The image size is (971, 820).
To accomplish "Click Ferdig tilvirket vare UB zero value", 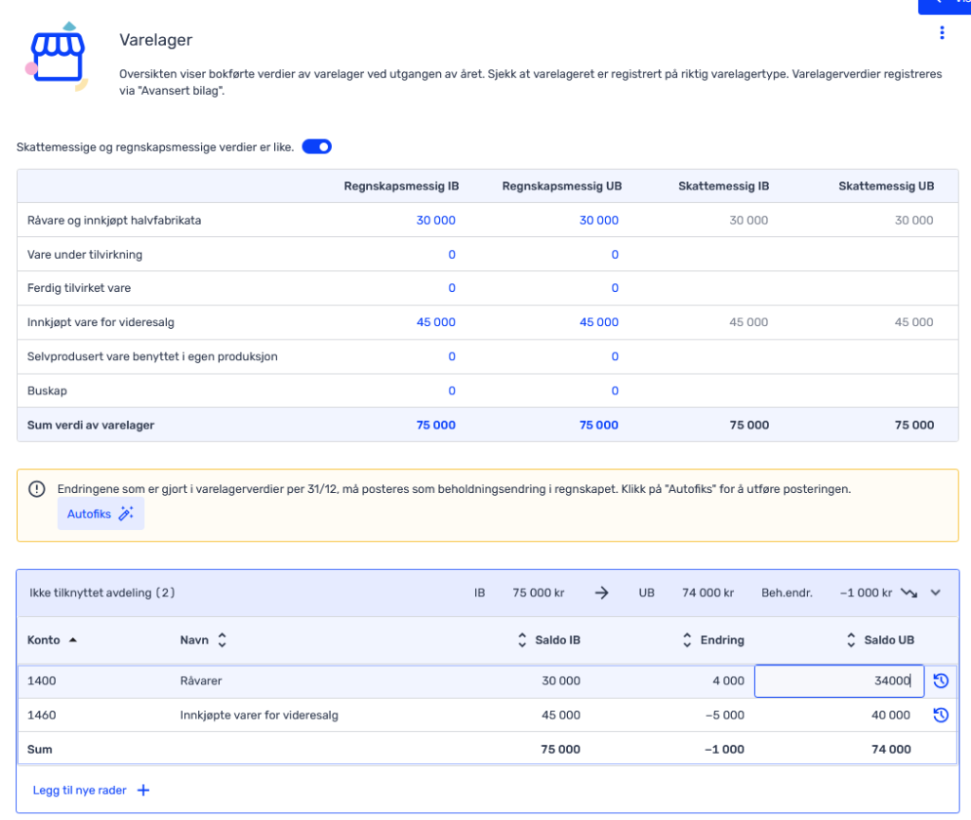I will click(x=614, y=288).
